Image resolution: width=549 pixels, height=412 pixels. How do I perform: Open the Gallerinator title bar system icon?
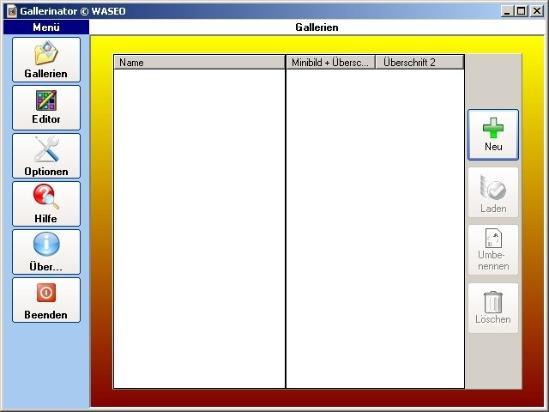click(x=11, y=10)
